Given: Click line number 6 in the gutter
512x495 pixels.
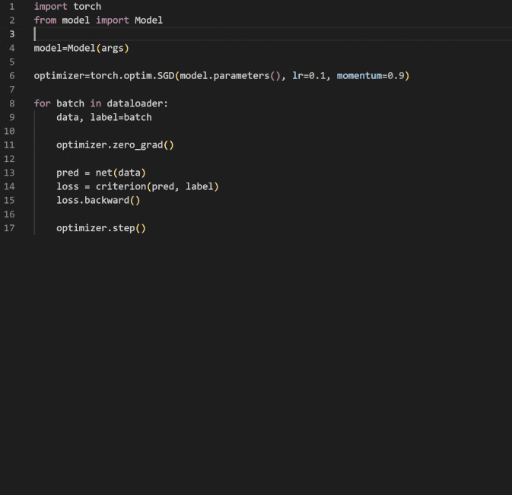Looking at the screenshot, I should point(11,76).
